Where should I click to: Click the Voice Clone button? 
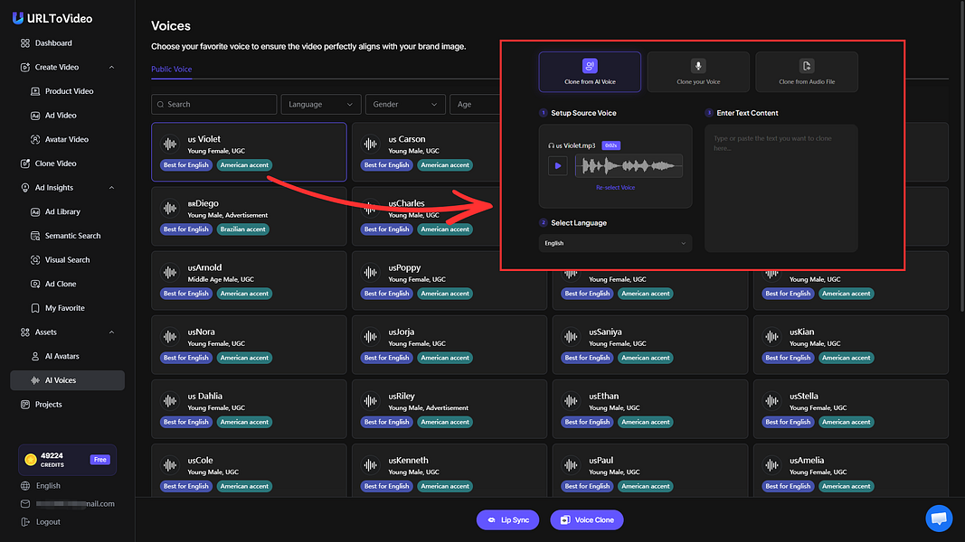(x=587, y=520)
